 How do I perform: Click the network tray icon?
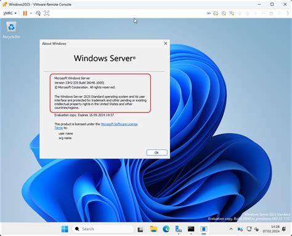pos(249,229)
